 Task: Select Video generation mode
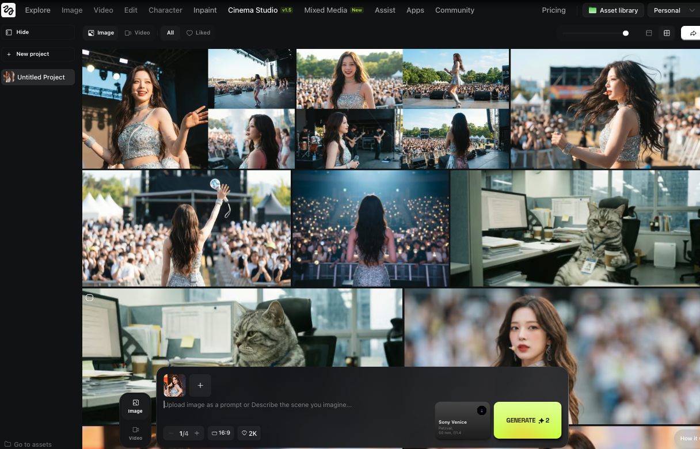135,433
